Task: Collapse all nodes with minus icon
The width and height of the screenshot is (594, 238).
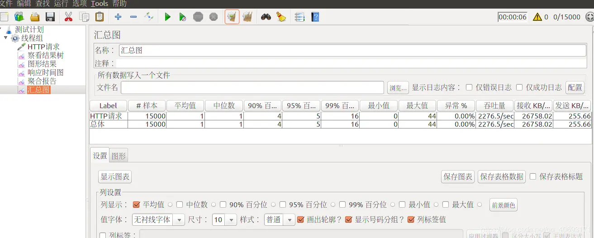Action: click(x=133, y=17)
